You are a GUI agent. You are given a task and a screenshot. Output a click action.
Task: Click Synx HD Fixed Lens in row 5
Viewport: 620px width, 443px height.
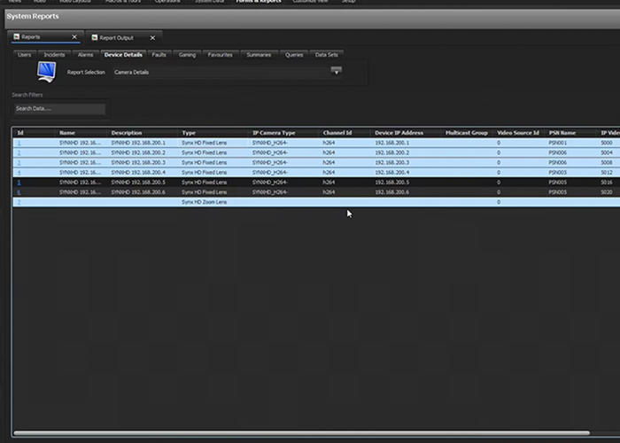coord(205,183)
